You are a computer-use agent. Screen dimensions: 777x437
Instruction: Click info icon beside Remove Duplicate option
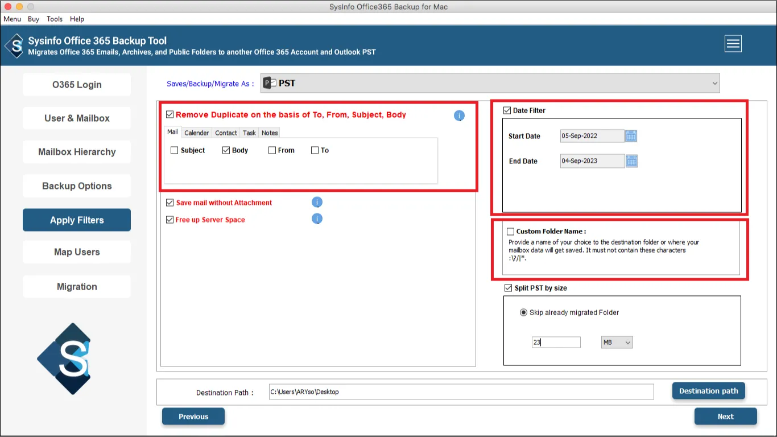[459, 116]
